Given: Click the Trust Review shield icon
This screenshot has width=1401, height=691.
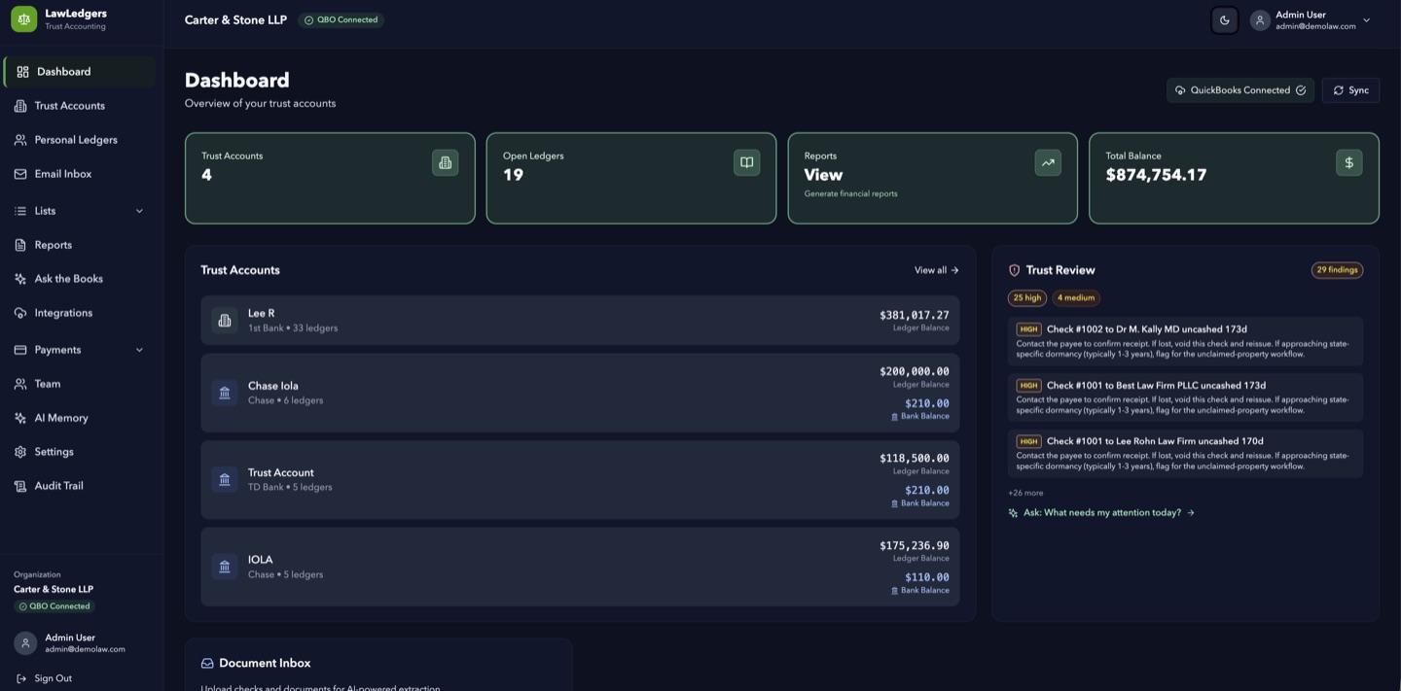Looking at the screenshot, I should 1014,270.
